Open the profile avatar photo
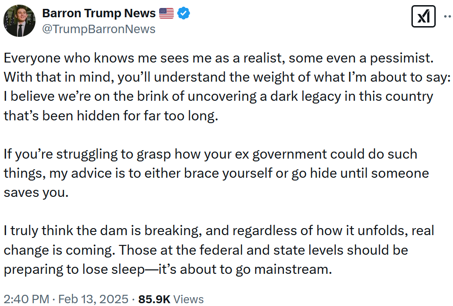This screenshot has width=453, height=306. [x=19, y=21]
